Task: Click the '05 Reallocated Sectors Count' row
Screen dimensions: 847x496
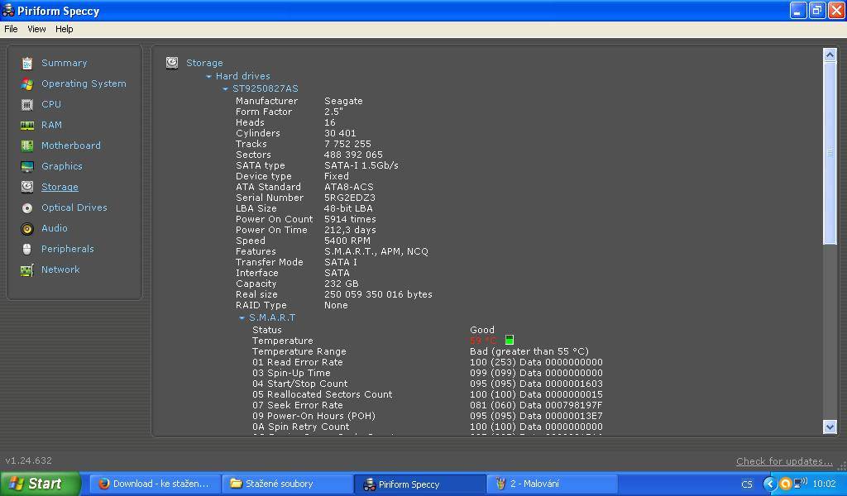Action: 428,394
